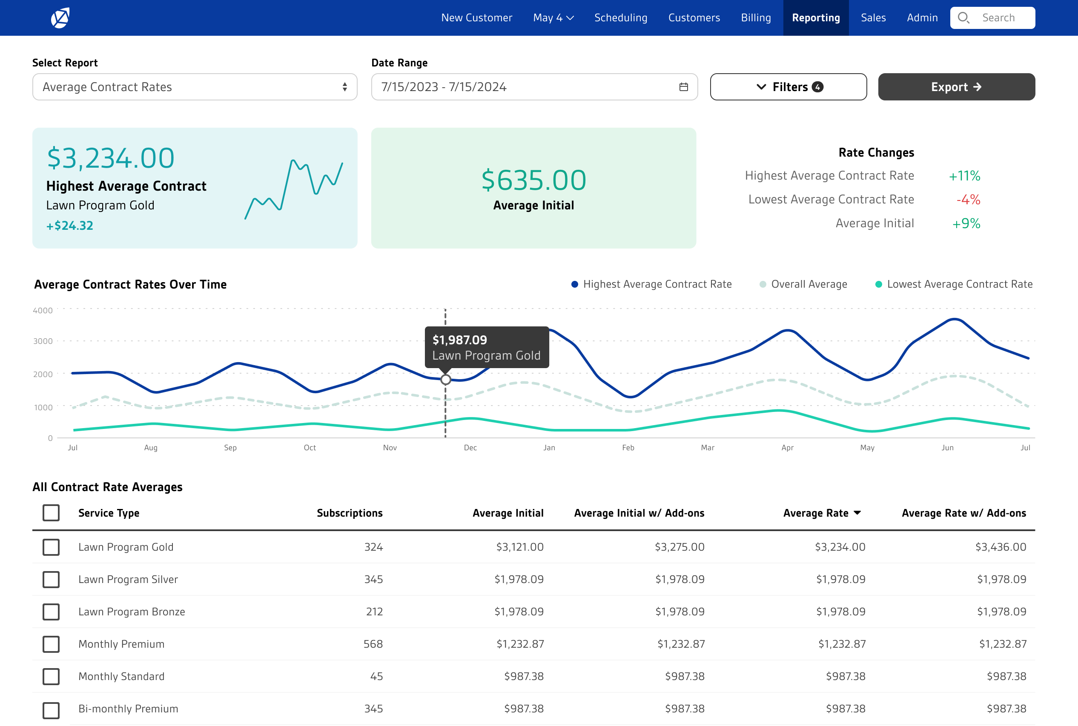Check the Monthly Premium row checkbox

[x=51, y=643]
